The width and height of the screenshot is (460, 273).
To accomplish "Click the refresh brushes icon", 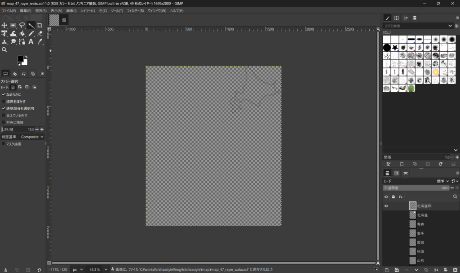I will click(x=441, y=164).
